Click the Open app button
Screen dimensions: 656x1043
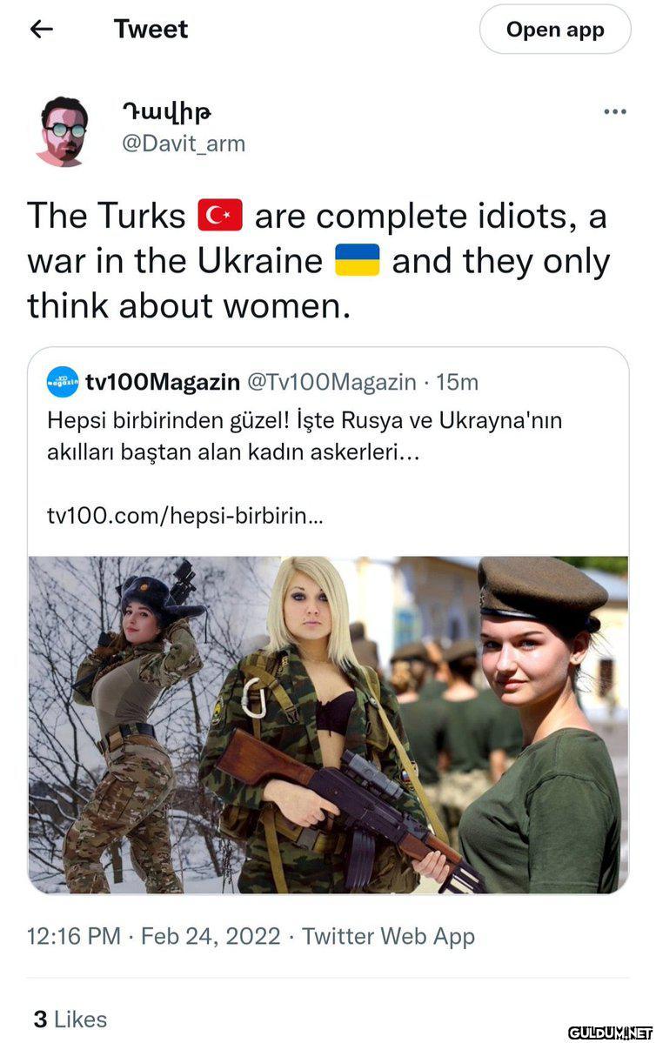click(555, 30)
